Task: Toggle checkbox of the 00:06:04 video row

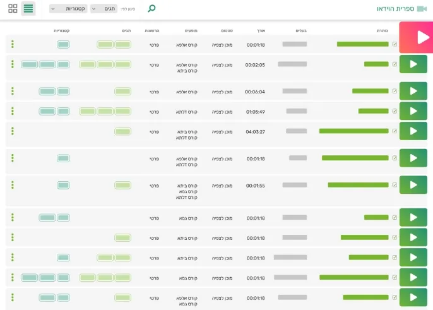Action: coord(395,92)
